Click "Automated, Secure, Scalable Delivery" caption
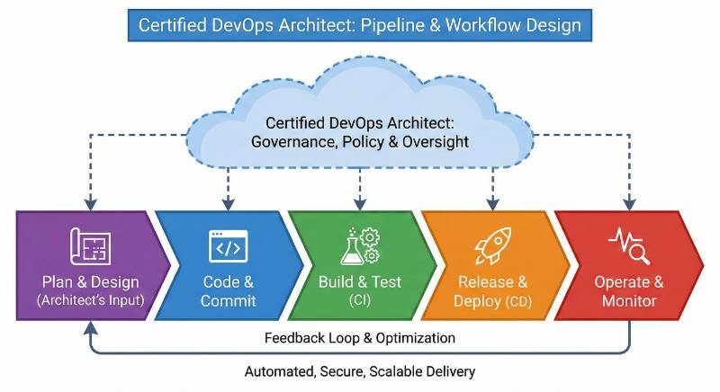 pos(359,370)
